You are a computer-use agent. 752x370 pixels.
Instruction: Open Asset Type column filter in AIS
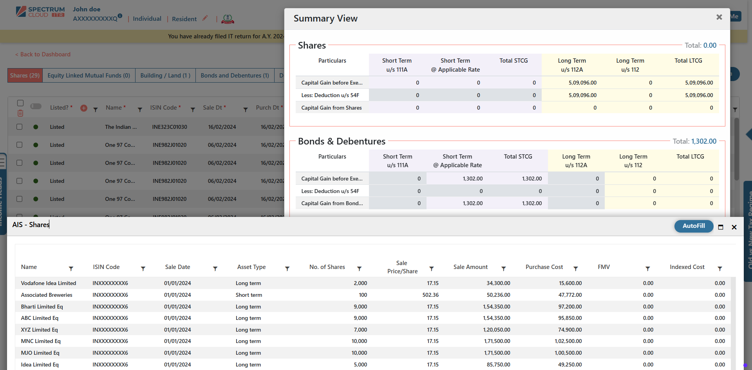287,269
